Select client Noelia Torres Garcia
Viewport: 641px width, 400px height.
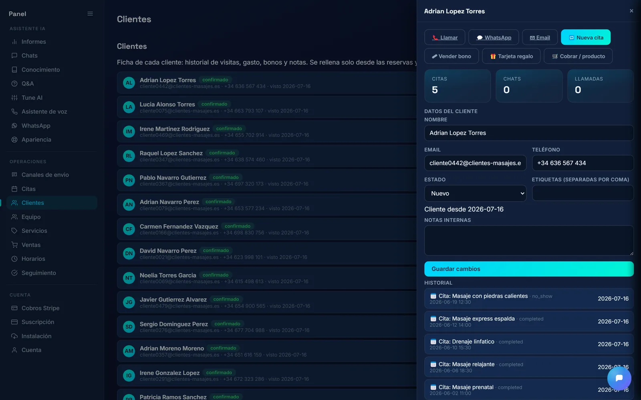coord(267,278)
